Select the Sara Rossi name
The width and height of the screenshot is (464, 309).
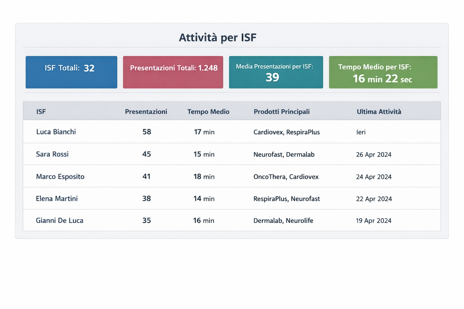click(x=52, y=154)
